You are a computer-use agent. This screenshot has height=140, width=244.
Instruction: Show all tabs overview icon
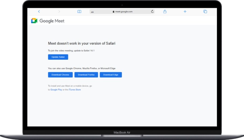[x=205, y=12]
